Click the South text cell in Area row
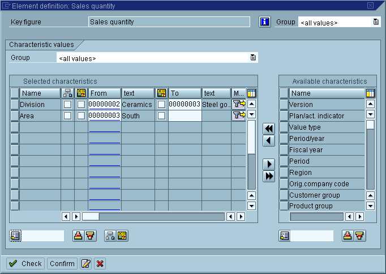 138,115
